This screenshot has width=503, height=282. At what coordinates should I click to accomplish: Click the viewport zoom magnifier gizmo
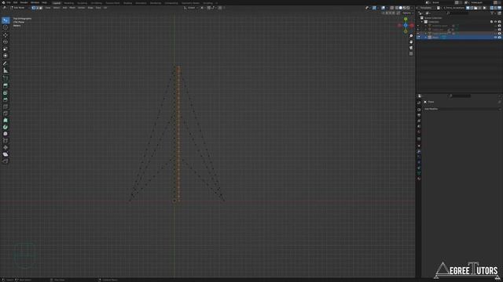coord(411,36)
